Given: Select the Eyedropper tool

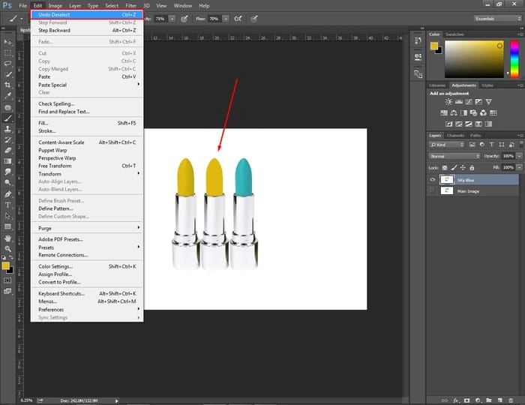Looking at the screenshot, I should pyautogui.click(x=7, y=96).
